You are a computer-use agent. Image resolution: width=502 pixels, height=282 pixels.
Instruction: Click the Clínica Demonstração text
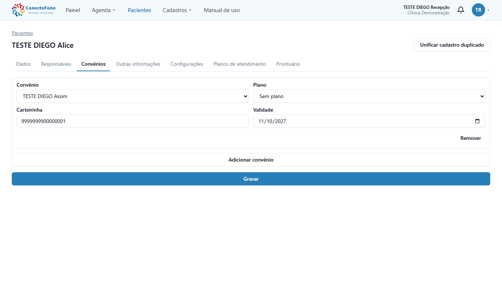tap(429, 13)
